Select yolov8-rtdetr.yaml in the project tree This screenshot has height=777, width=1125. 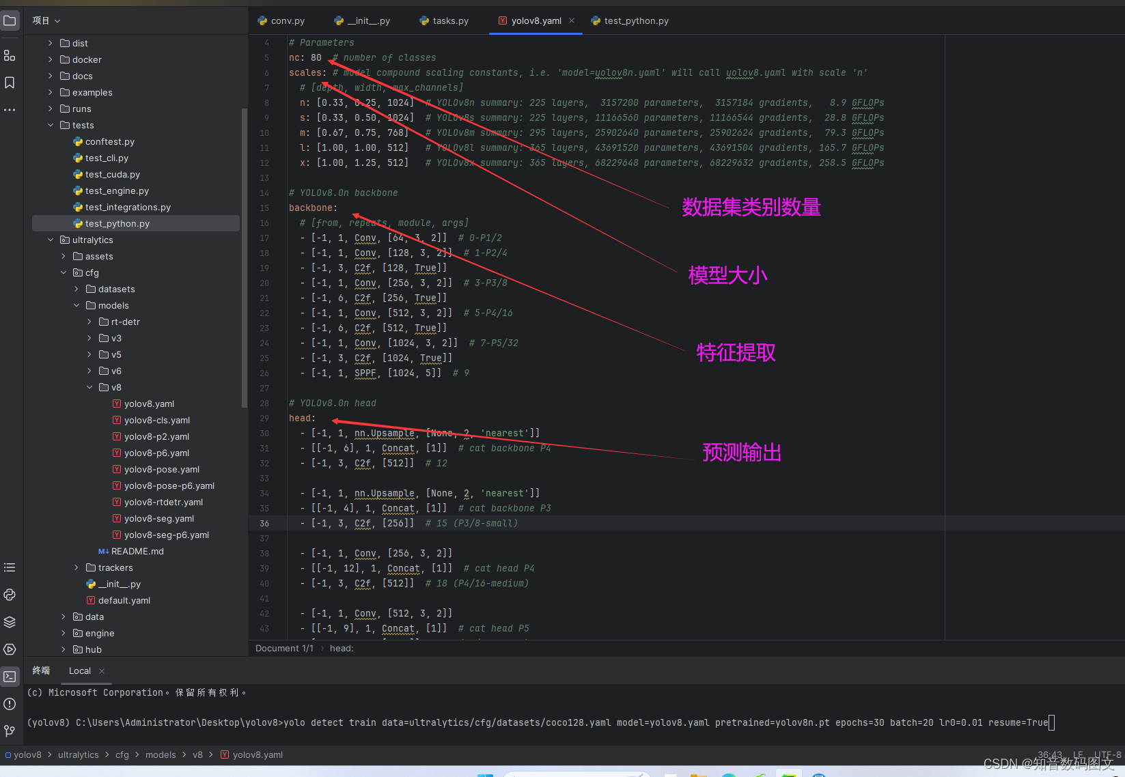pyautogui.click(x=164, y=503)
